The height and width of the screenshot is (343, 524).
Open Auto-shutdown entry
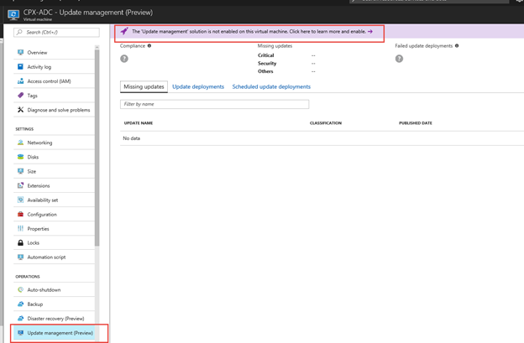(55, 289)
